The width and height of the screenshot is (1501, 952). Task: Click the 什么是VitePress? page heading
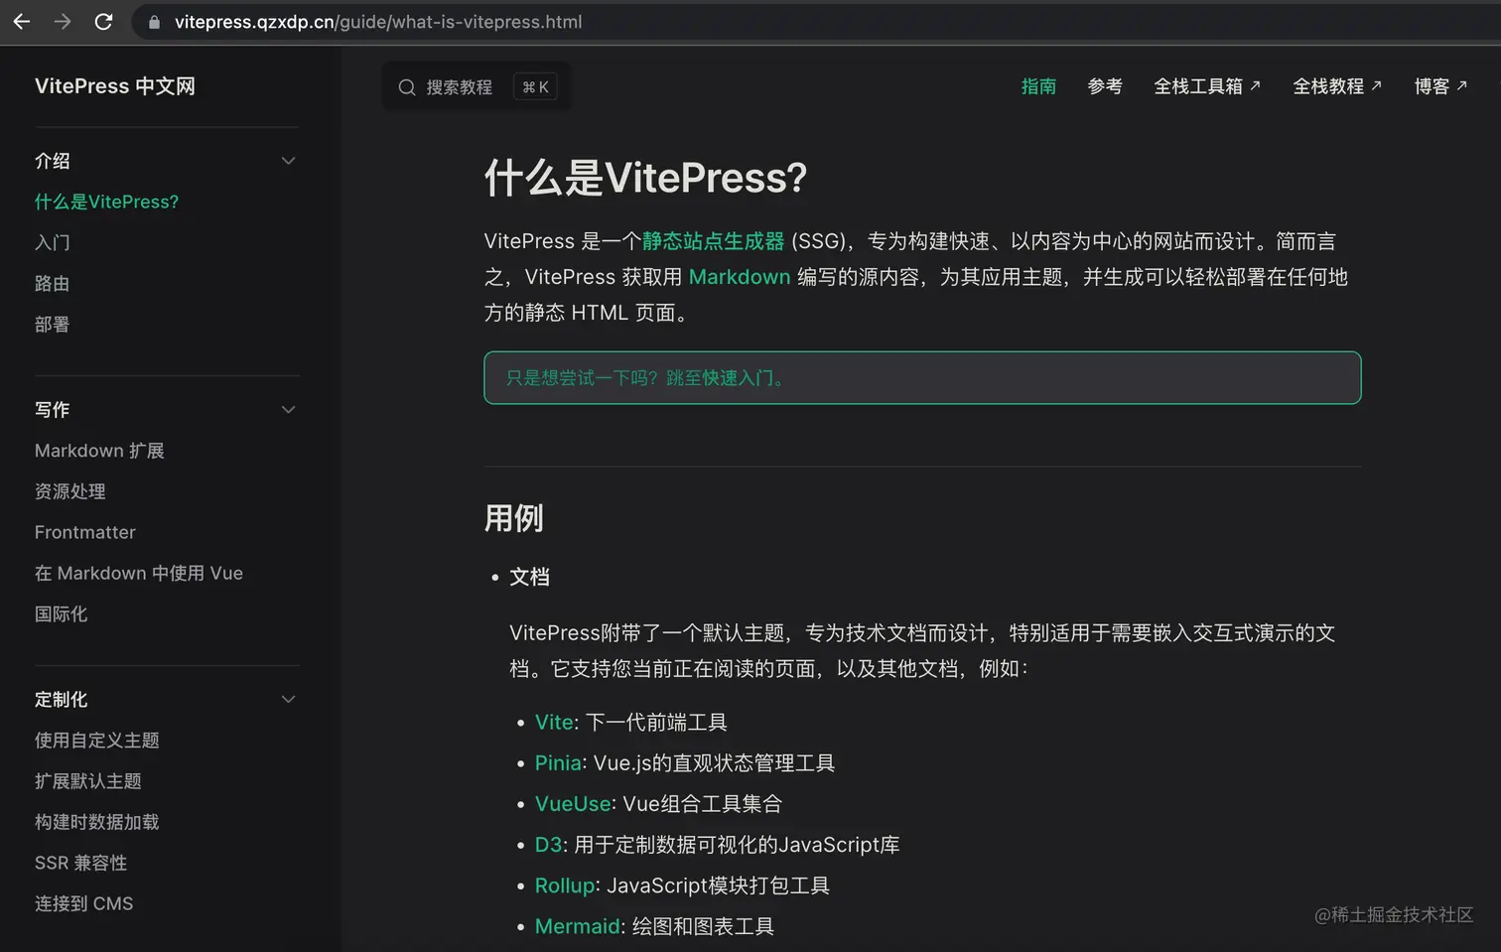645,179
